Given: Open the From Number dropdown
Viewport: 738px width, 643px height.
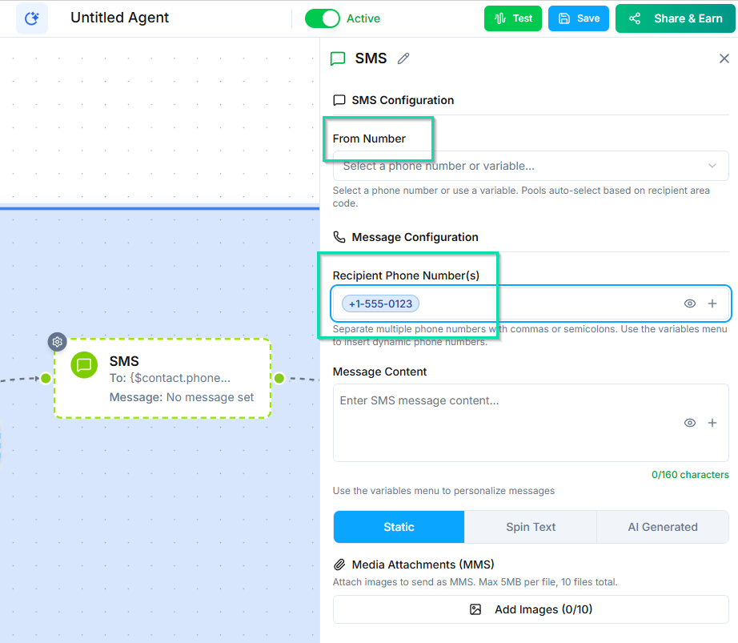Looking at the screenshot, I should point(531,166).
